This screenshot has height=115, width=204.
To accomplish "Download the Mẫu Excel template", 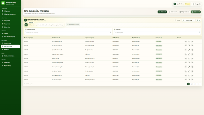I will [173, 12].
